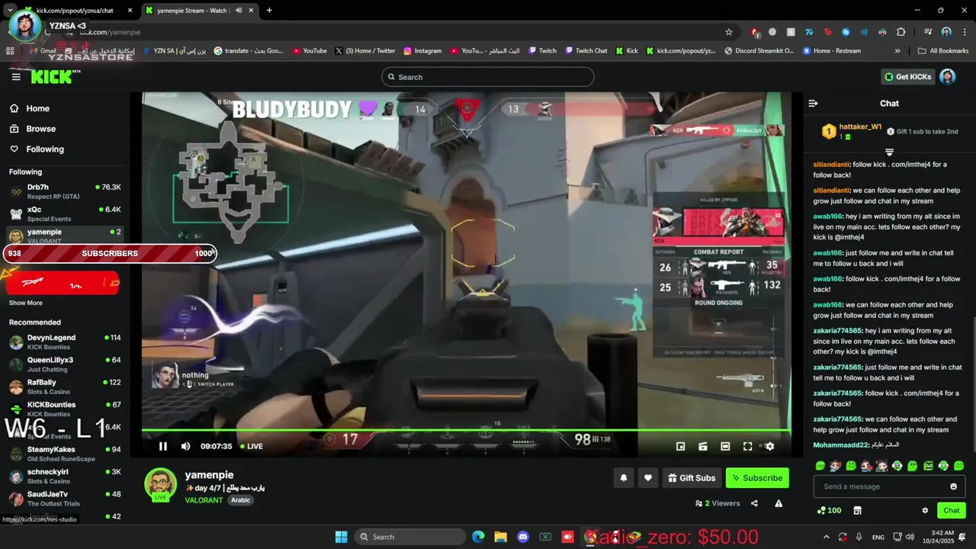Open Discord from the taskbar
This screenshot has width=976, height=549.
522,537
